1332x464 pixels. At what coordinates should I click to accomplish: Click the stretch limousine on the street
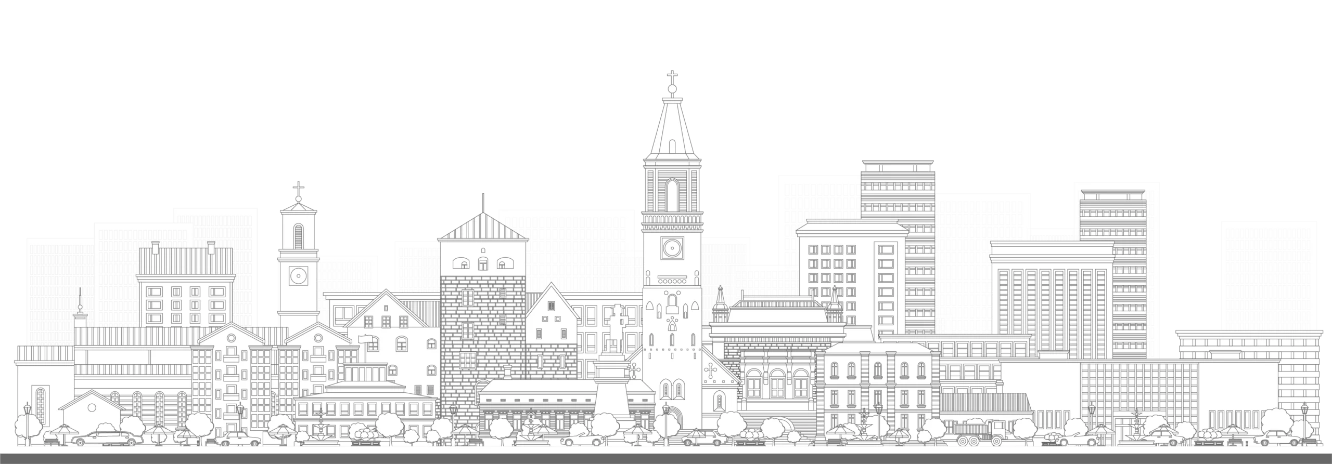coord(107,439)
